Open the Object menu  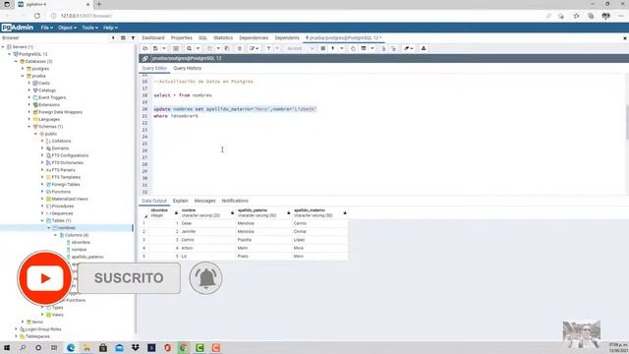67,28
